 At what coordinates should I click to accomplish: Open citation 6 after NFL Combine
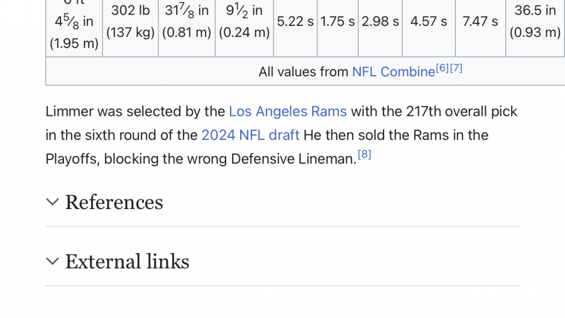coord(442,68)
